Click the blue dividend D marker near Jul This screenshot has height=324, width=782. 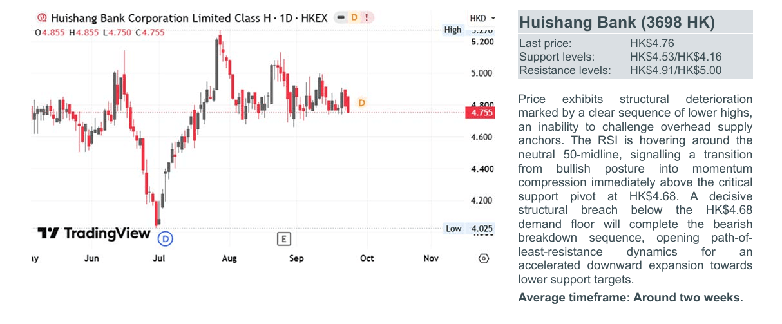point(166,239)
